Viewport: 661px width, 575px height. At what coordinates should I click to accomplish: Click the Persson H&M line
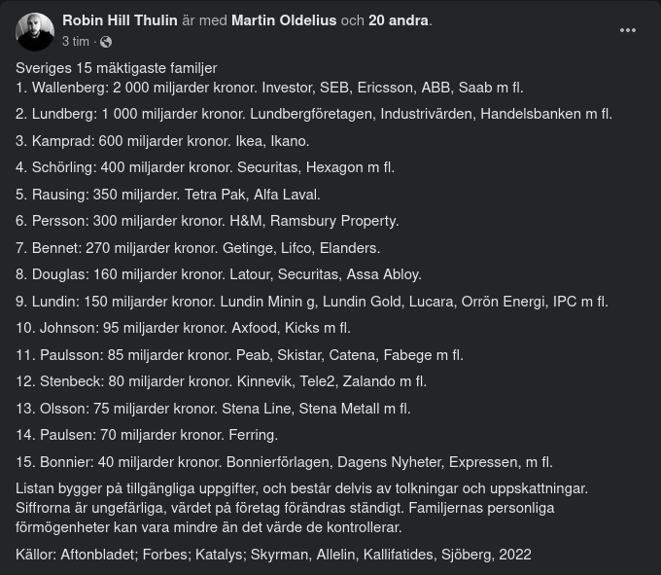click(207, 221)
